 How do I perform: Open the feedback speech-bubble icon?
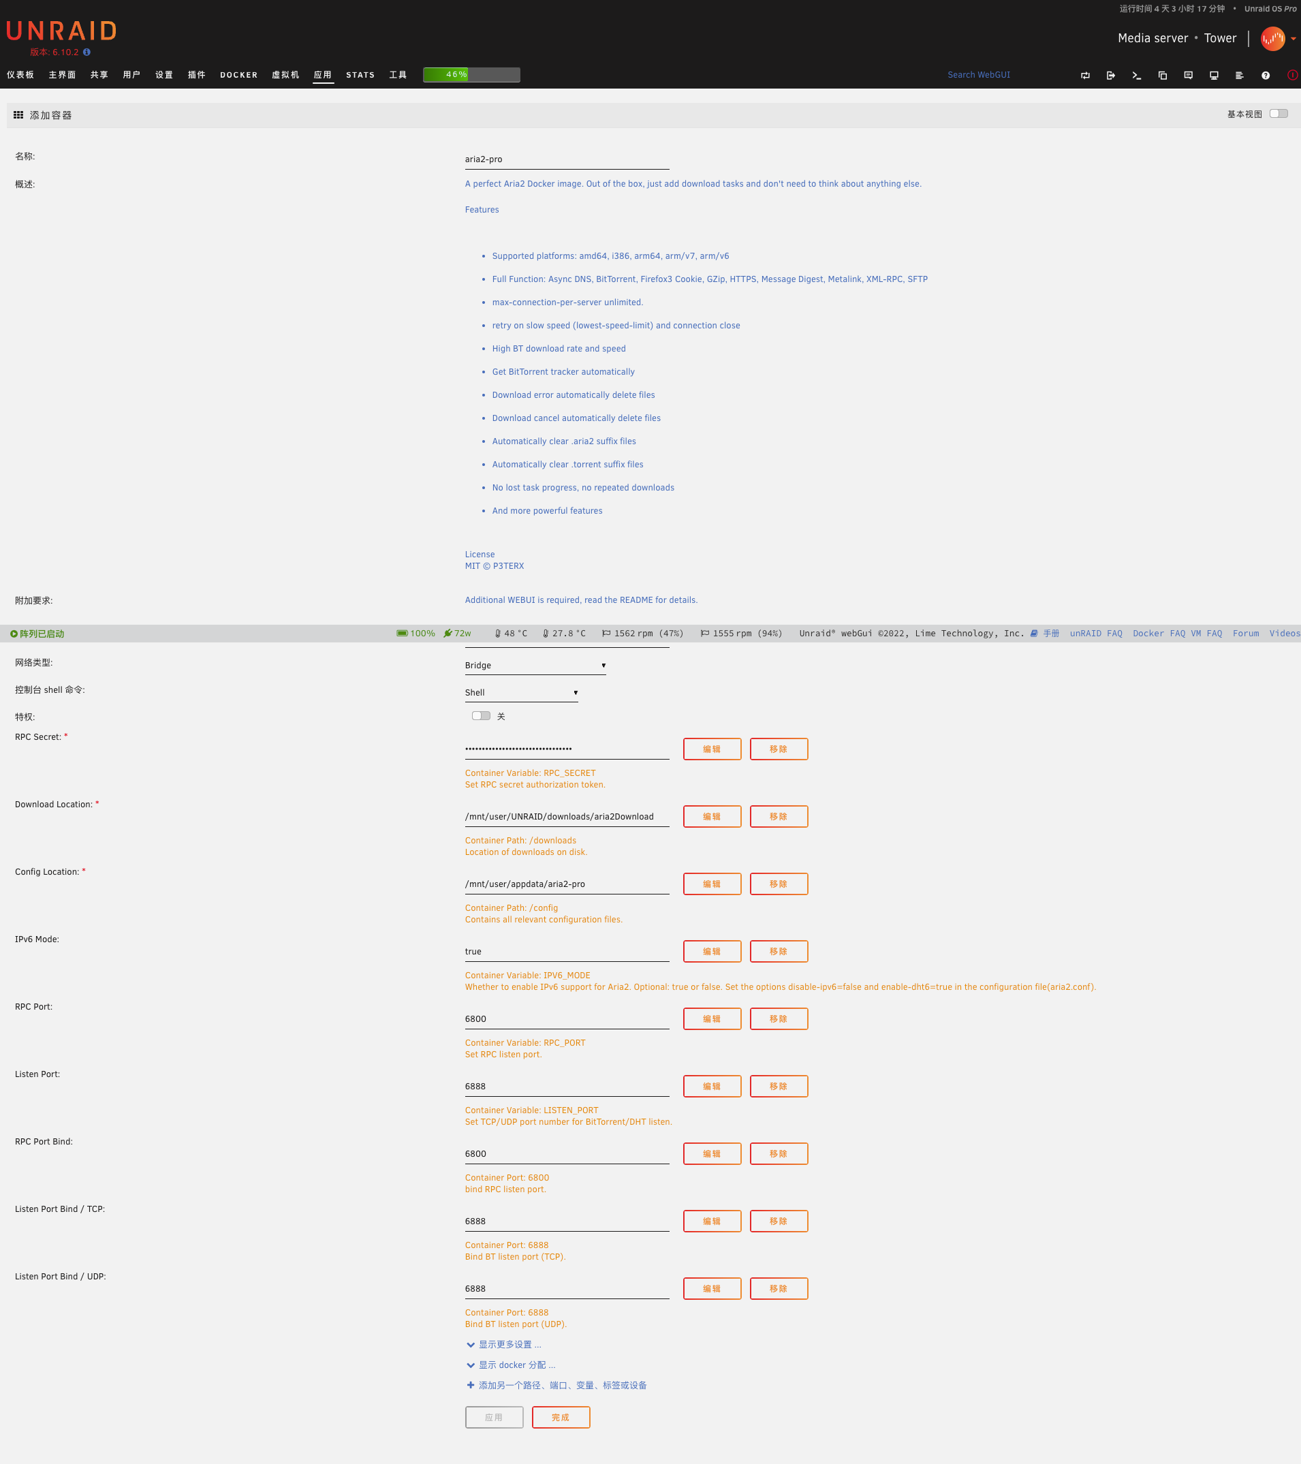tap(1189, 74)
